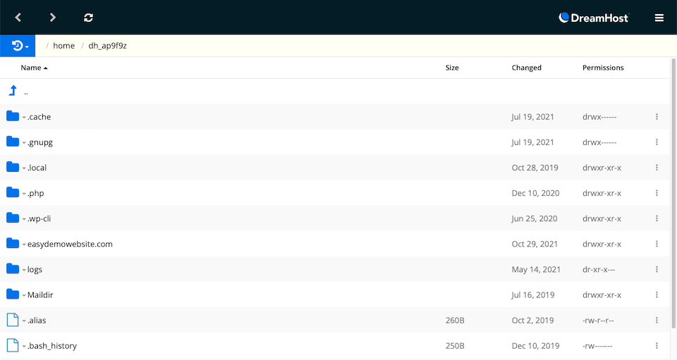The width and height of the screenshot is (677, 360).
Task: Expand the dropdown arrow beside Maildir
Action: tap(24, 295)
